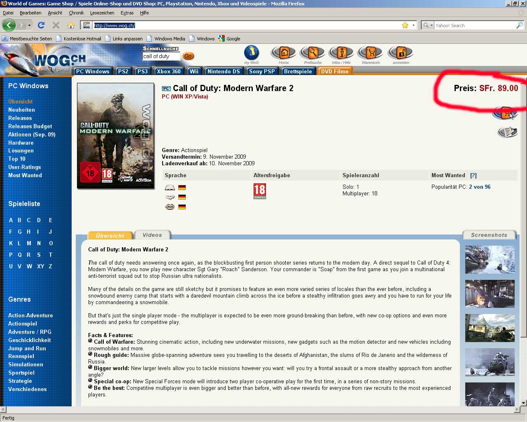Open the Infos / Hilfe icon
527x422 pixels.
[341, 53]
